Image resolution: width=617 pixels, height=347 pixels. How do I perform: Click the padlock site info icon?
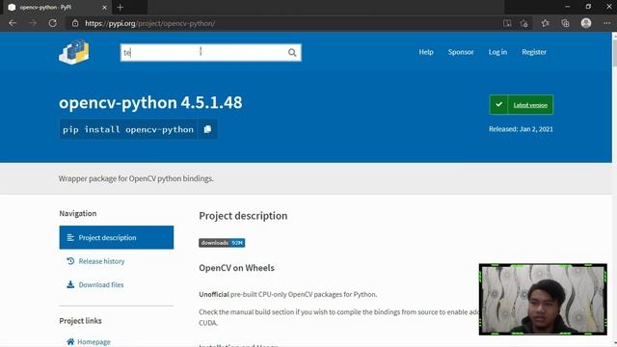tap(75, 23)
